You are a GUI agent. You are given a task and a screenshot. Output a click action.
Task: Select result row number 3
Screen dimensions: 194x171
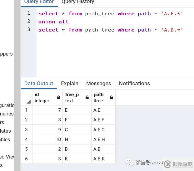tap(26, 129)
